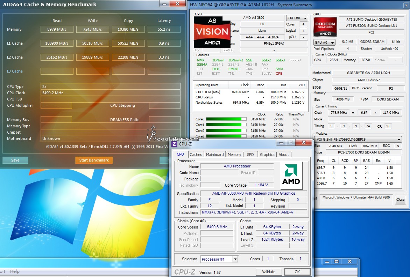Click the Memory Copy field showing 10380 MB/s
The image size is (410, 277).
pyautogui.click(x=128, y=29)
